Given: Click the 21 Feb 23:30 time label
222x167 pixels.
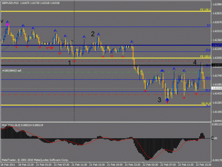Looking at the screenshot, I should (132, 165).
